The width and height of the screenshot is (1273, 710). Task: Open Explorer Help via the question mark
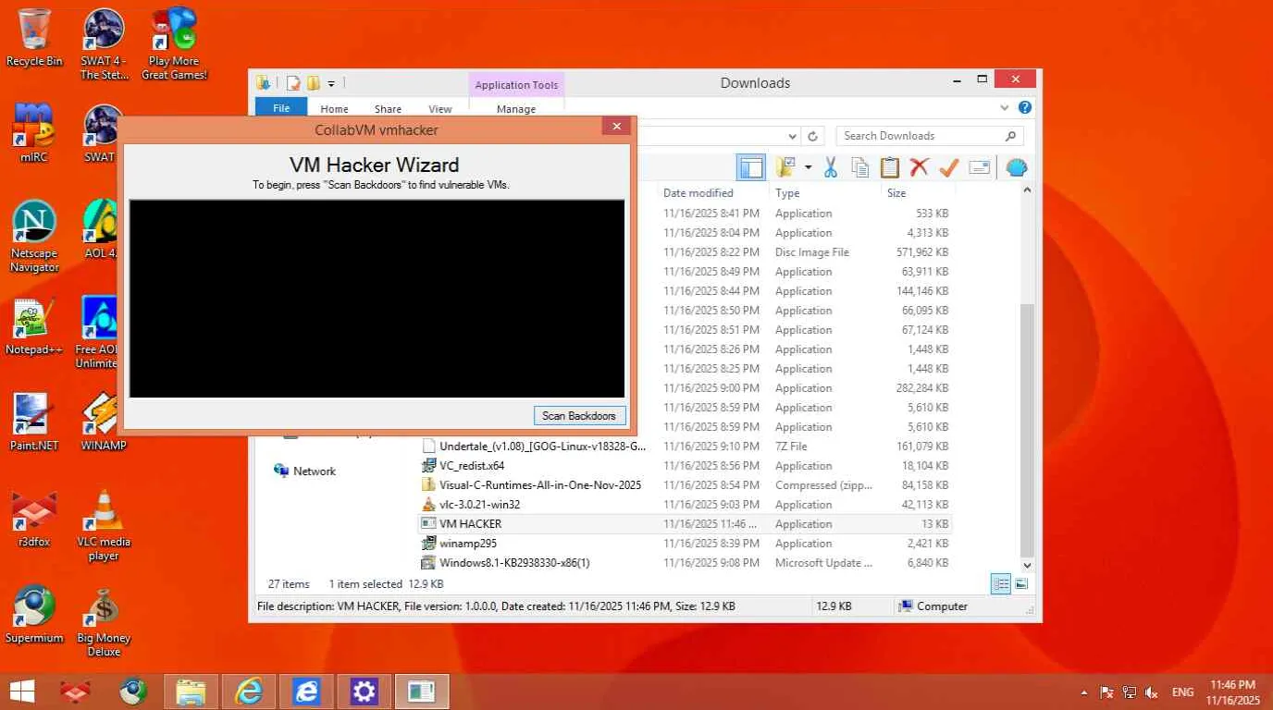pyautogui.click(x=1024, y=108)
